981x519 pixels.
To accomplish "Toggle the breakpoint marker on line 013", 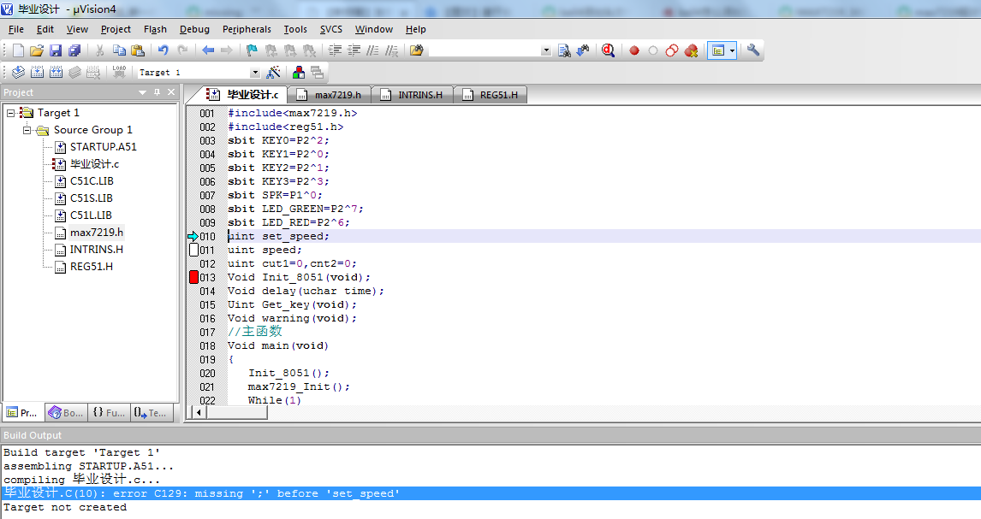I will [x=194, y=277].
